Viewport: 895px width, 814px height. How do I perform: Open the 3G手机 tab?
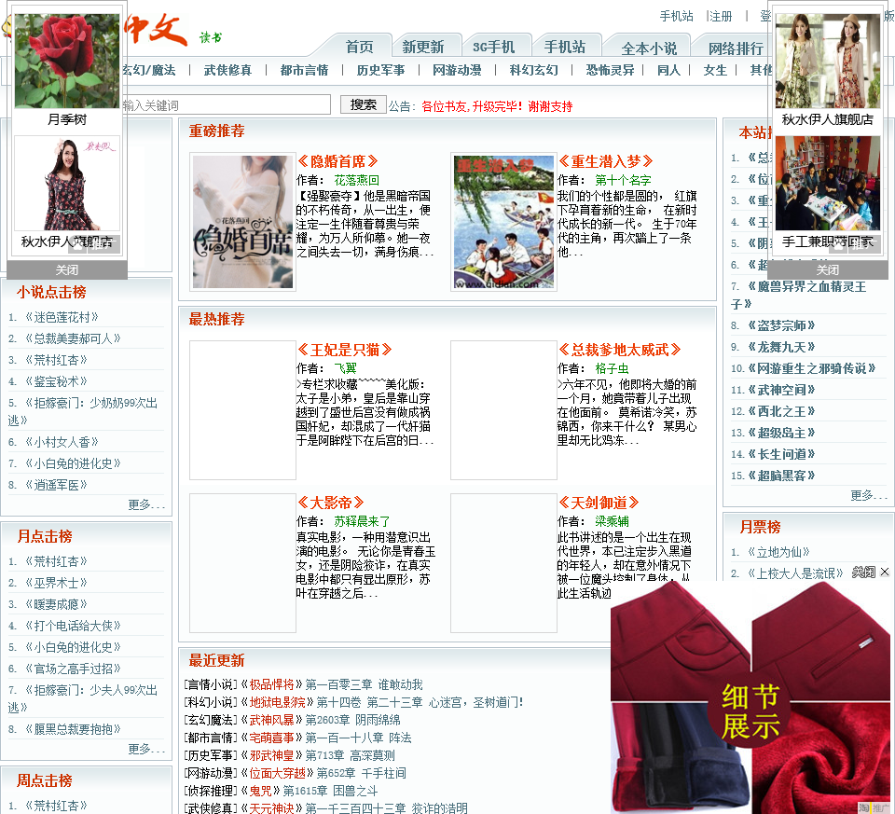coord(494,48)
